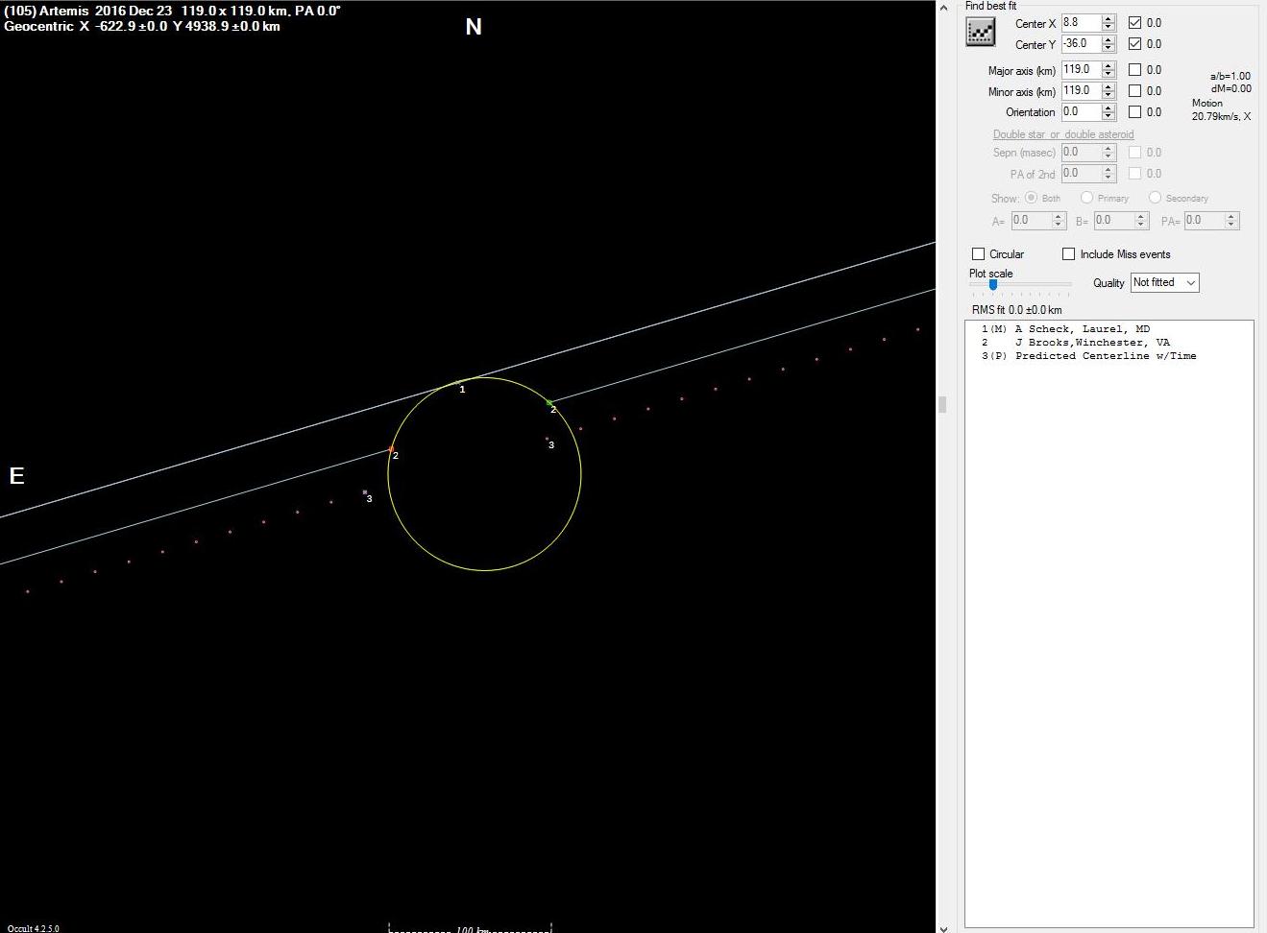Tick the Orientation fit checkbox

click(1134, 111)
